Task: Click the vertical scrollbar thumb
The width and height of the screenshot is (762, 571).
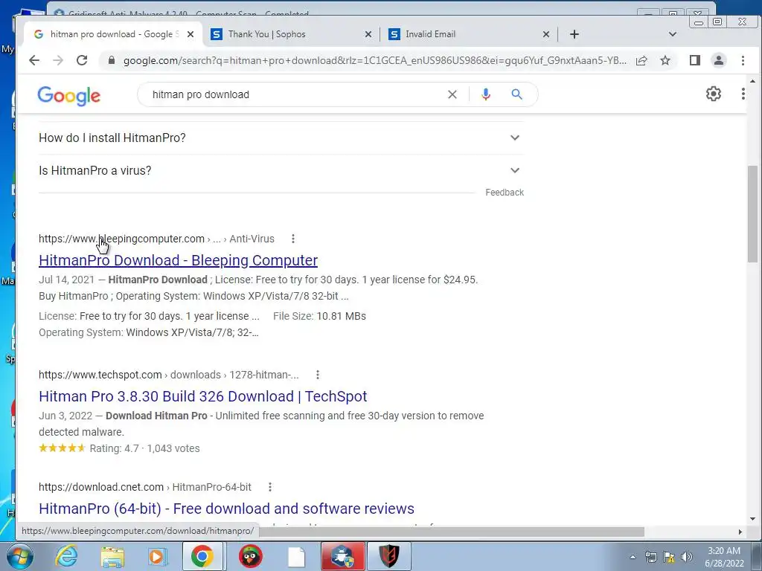Action: tap(752, 213)
